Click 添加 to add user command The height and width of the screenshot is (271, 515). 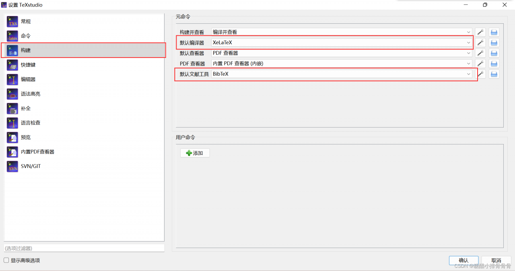(x=195, y=153)
